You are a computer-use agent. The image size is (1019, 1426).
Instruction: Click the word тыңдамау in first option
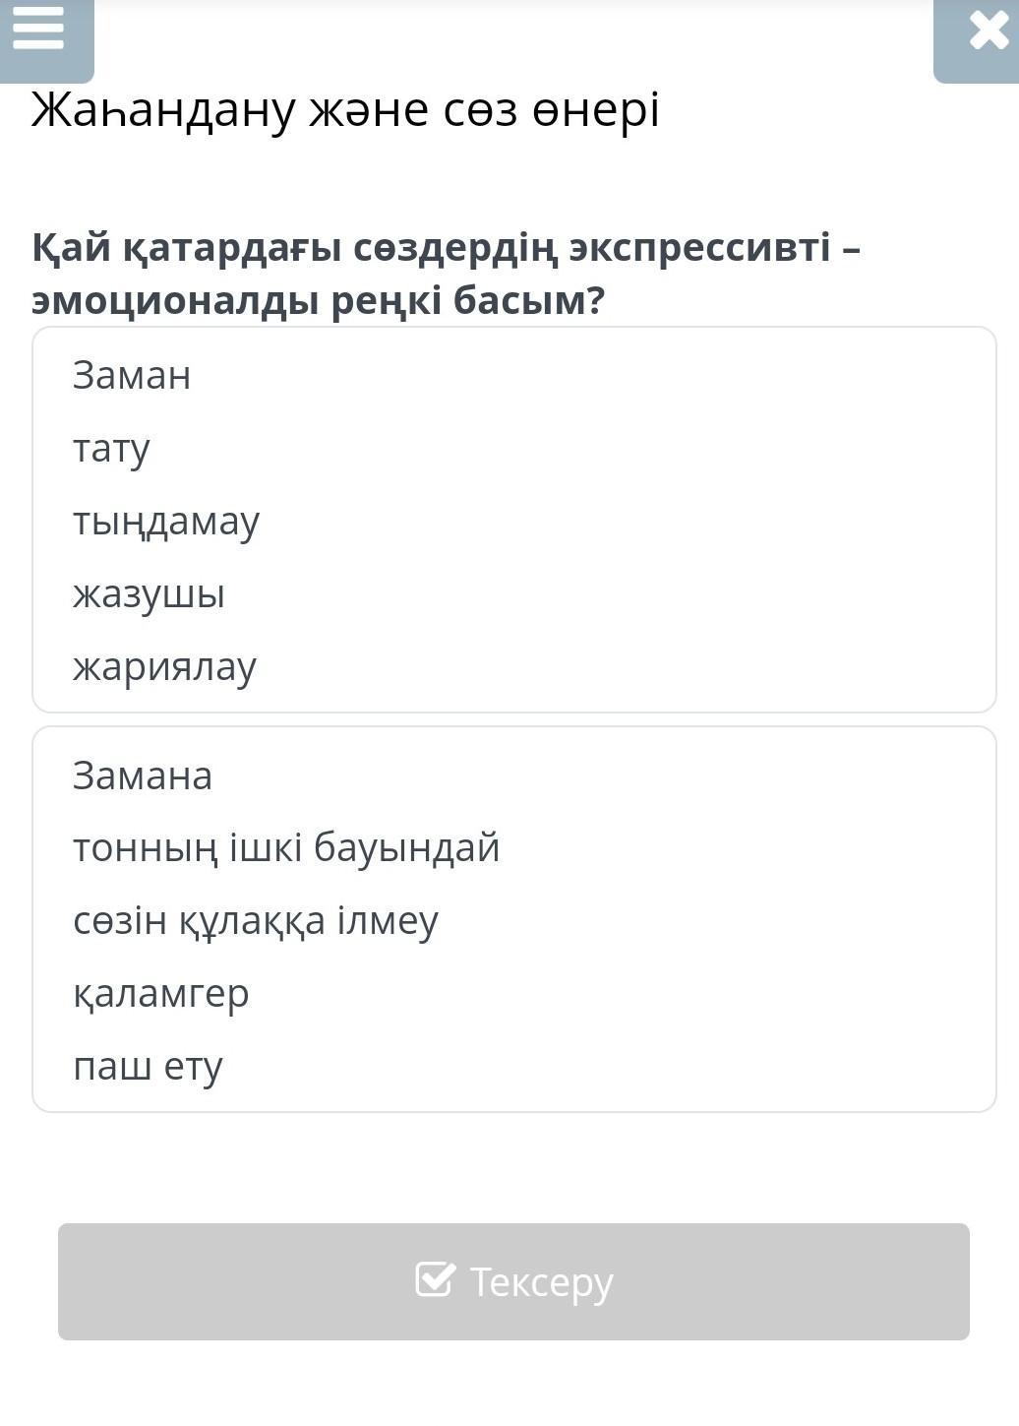pos(166,522)
